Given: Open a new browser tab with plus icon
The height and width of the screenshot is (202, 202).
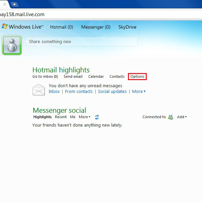Looking at the screenshot, I should click(x=14, y=4).
